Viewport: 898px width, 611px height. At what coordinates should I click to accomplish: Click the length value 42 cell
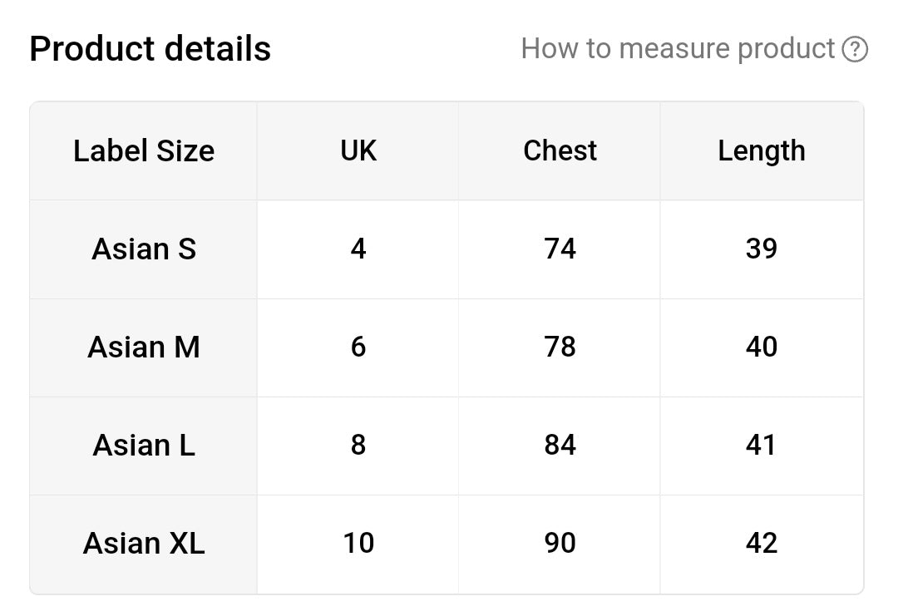(x=762, y=544)
